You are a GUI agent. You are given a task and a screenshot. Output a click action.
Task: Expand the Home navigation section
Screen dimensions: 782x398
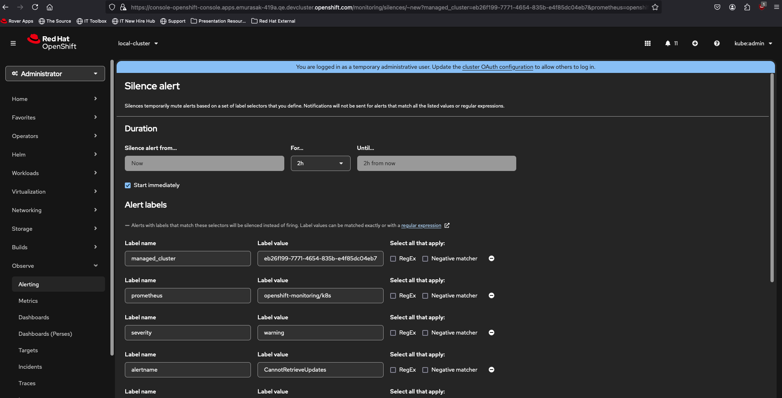pos(55,99)
